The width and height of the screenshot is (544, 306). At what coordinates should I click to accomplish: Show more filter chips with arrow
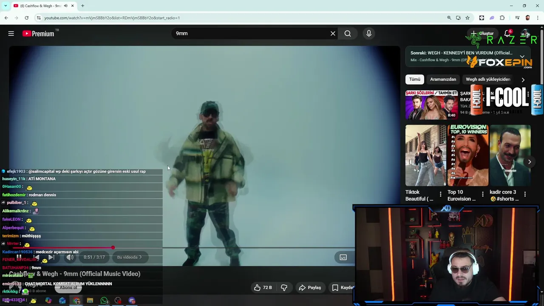[x=523, y=79]
